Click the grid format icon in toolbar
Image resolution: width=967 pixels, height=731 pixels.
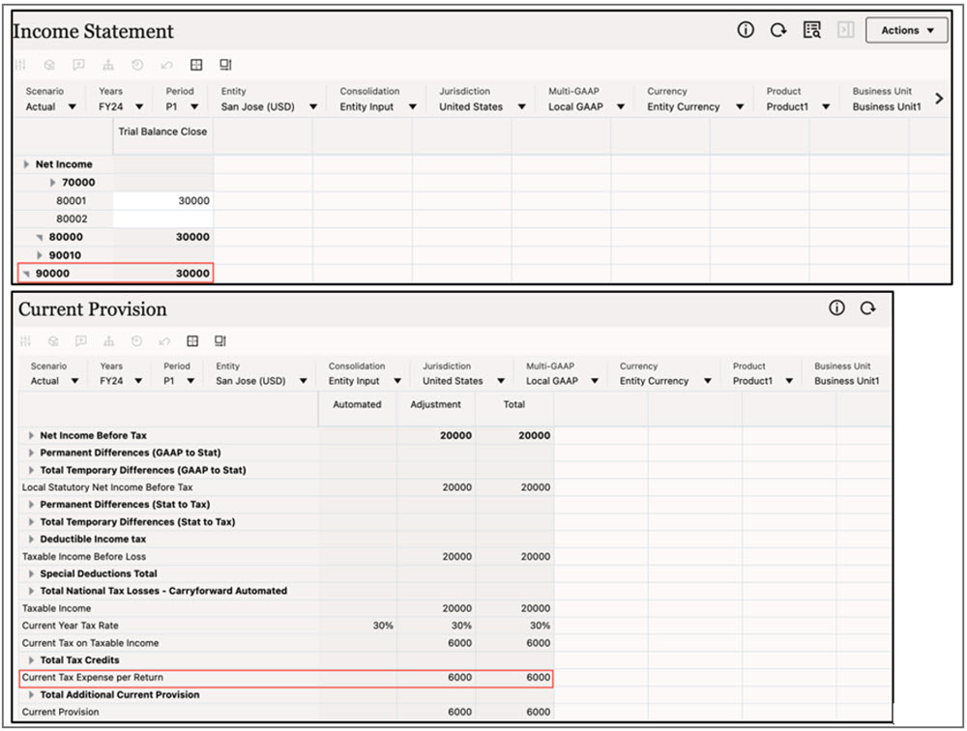pyautogui.click(x=196, y=64)
